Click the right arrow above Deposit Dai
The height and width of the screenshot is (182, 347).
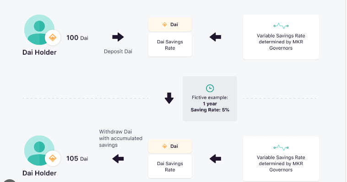[118, 37]
